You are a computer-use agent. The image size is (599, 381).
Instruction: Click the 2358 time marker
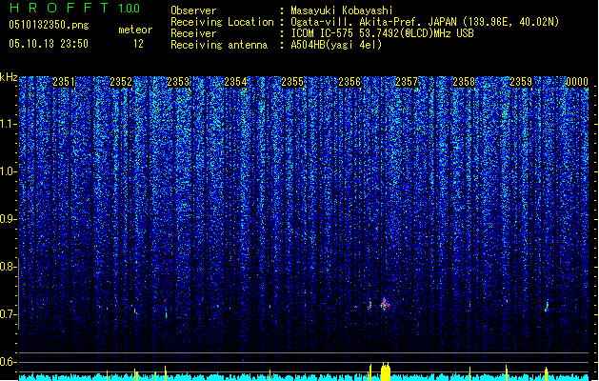pyautogui.click(x=464, y=82)
